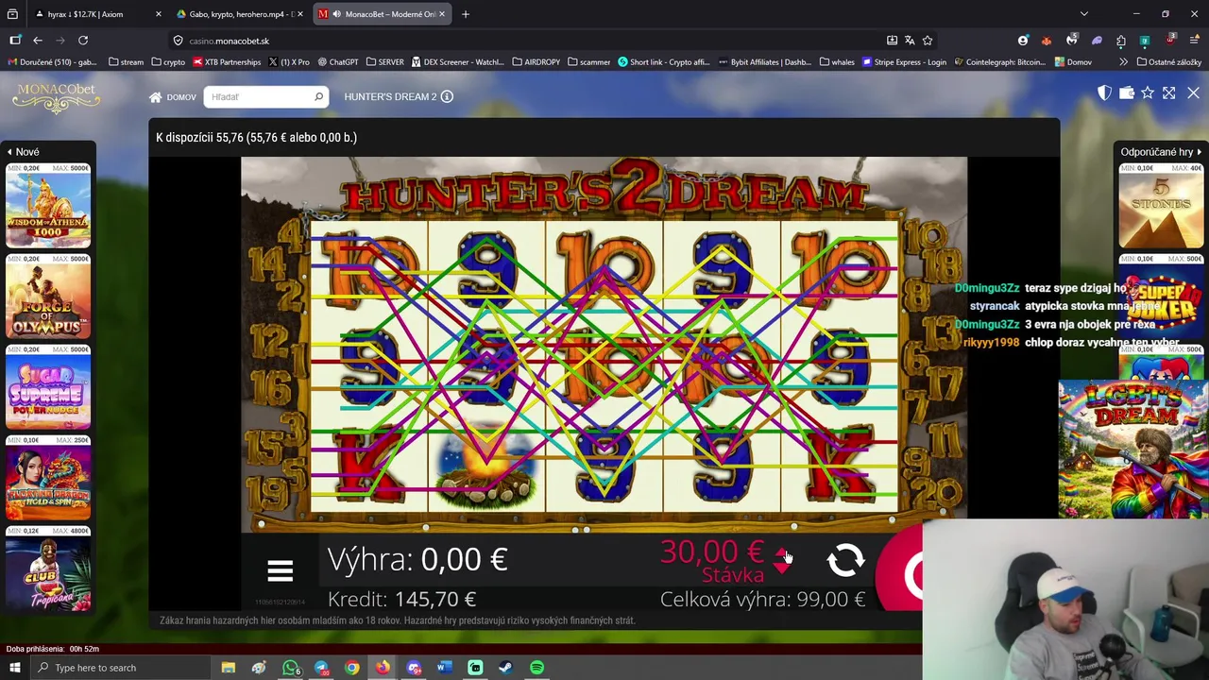Open WhatsApp from the taskbar

coord(291,668)
